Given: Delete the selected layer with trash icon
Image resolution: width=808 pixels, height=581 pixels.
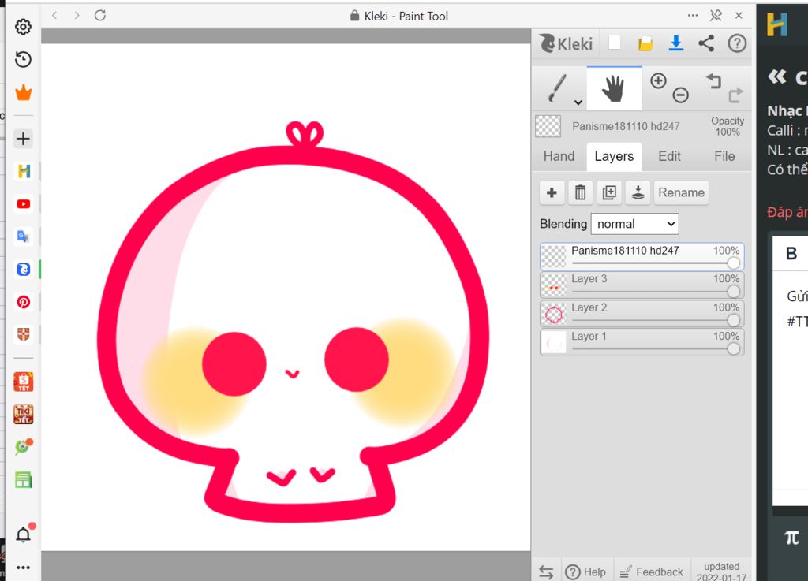Looking at the screenshot, I should coord(580,192).
